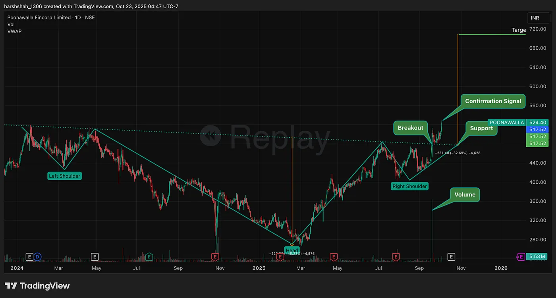The image size is (556, 298).
Task: Select the Support callout
Action: point(481,128)
